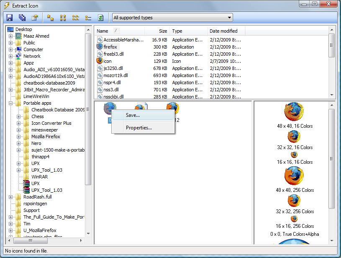Switch to small icons view
The image size is (341, 258).
tap(63, 18)
